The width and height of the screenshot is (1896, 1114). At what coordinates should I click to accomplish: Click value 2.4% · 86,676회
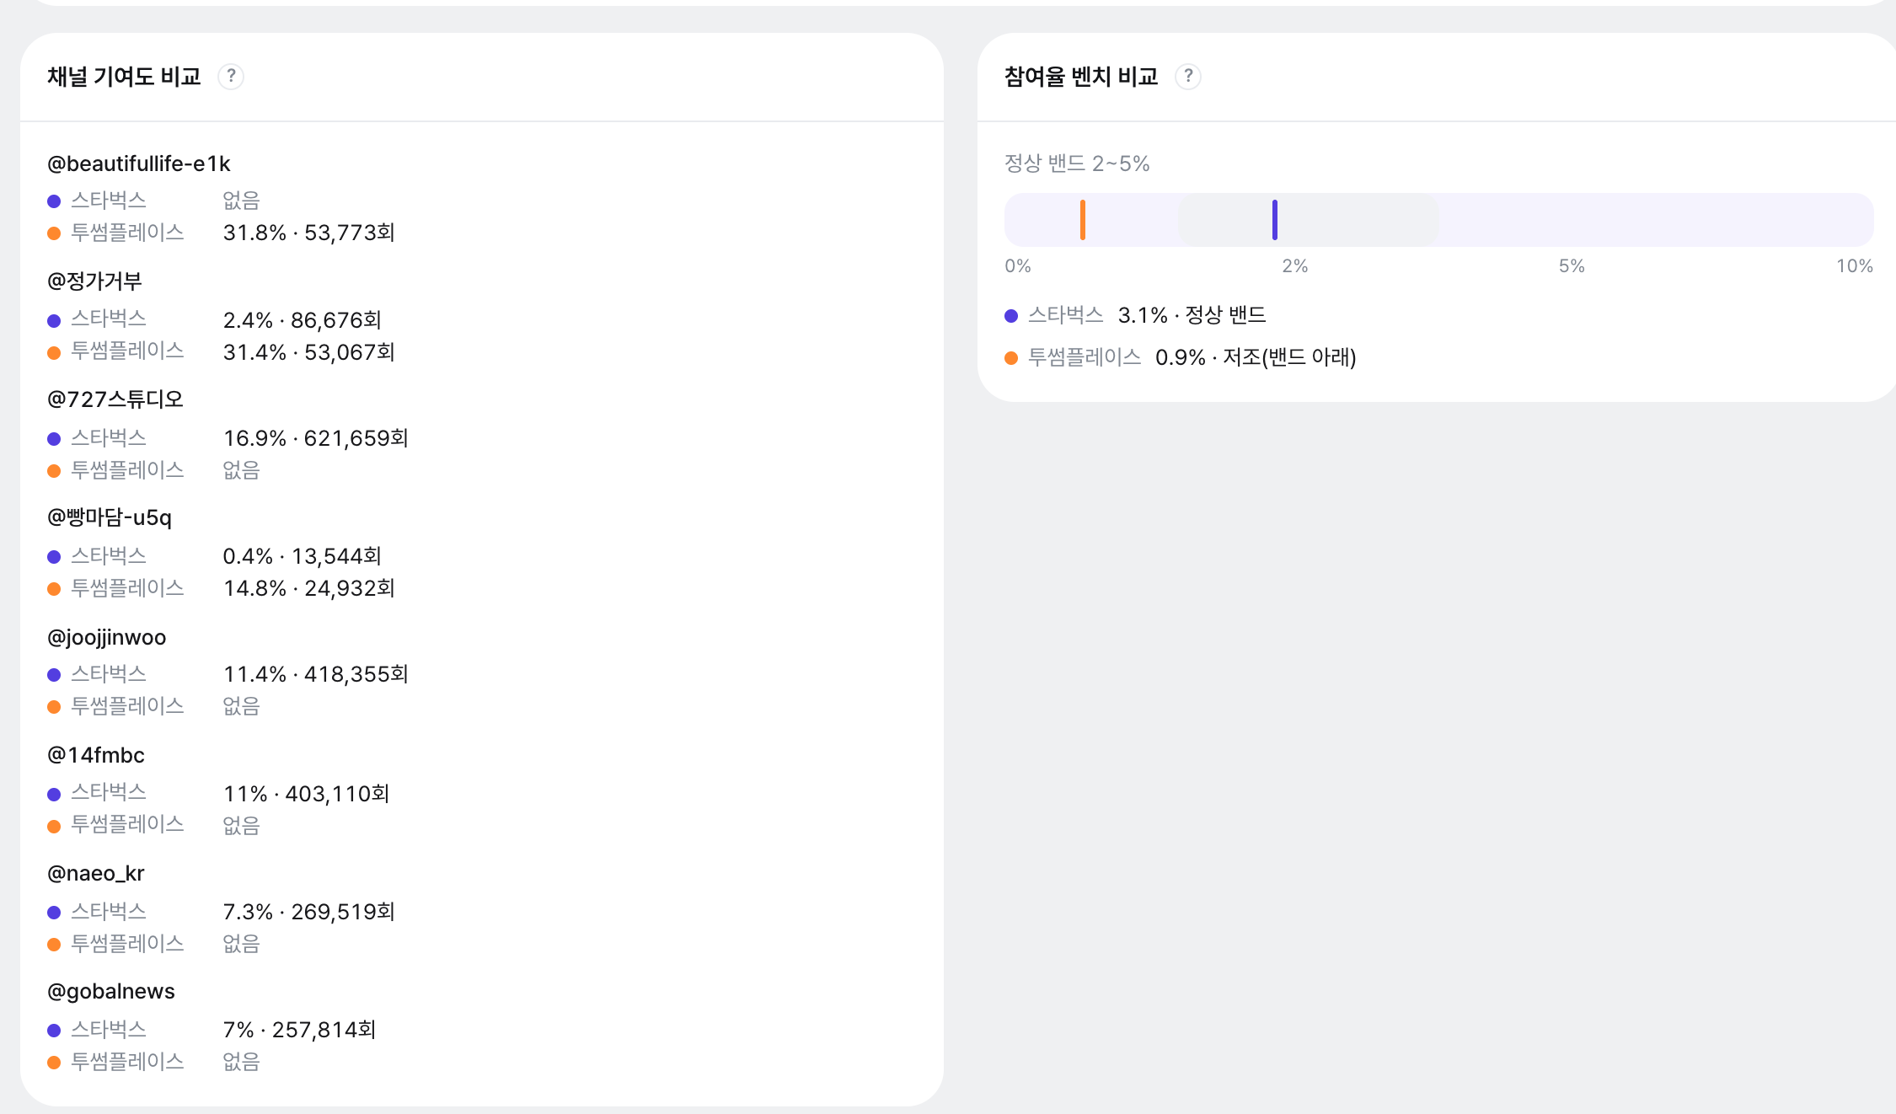pyautogui.click(x=303, y=320)
